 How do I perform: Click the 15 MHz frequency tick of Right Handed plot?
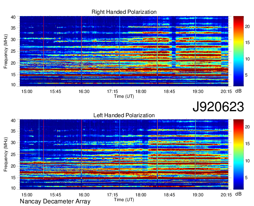coord(13,75)
